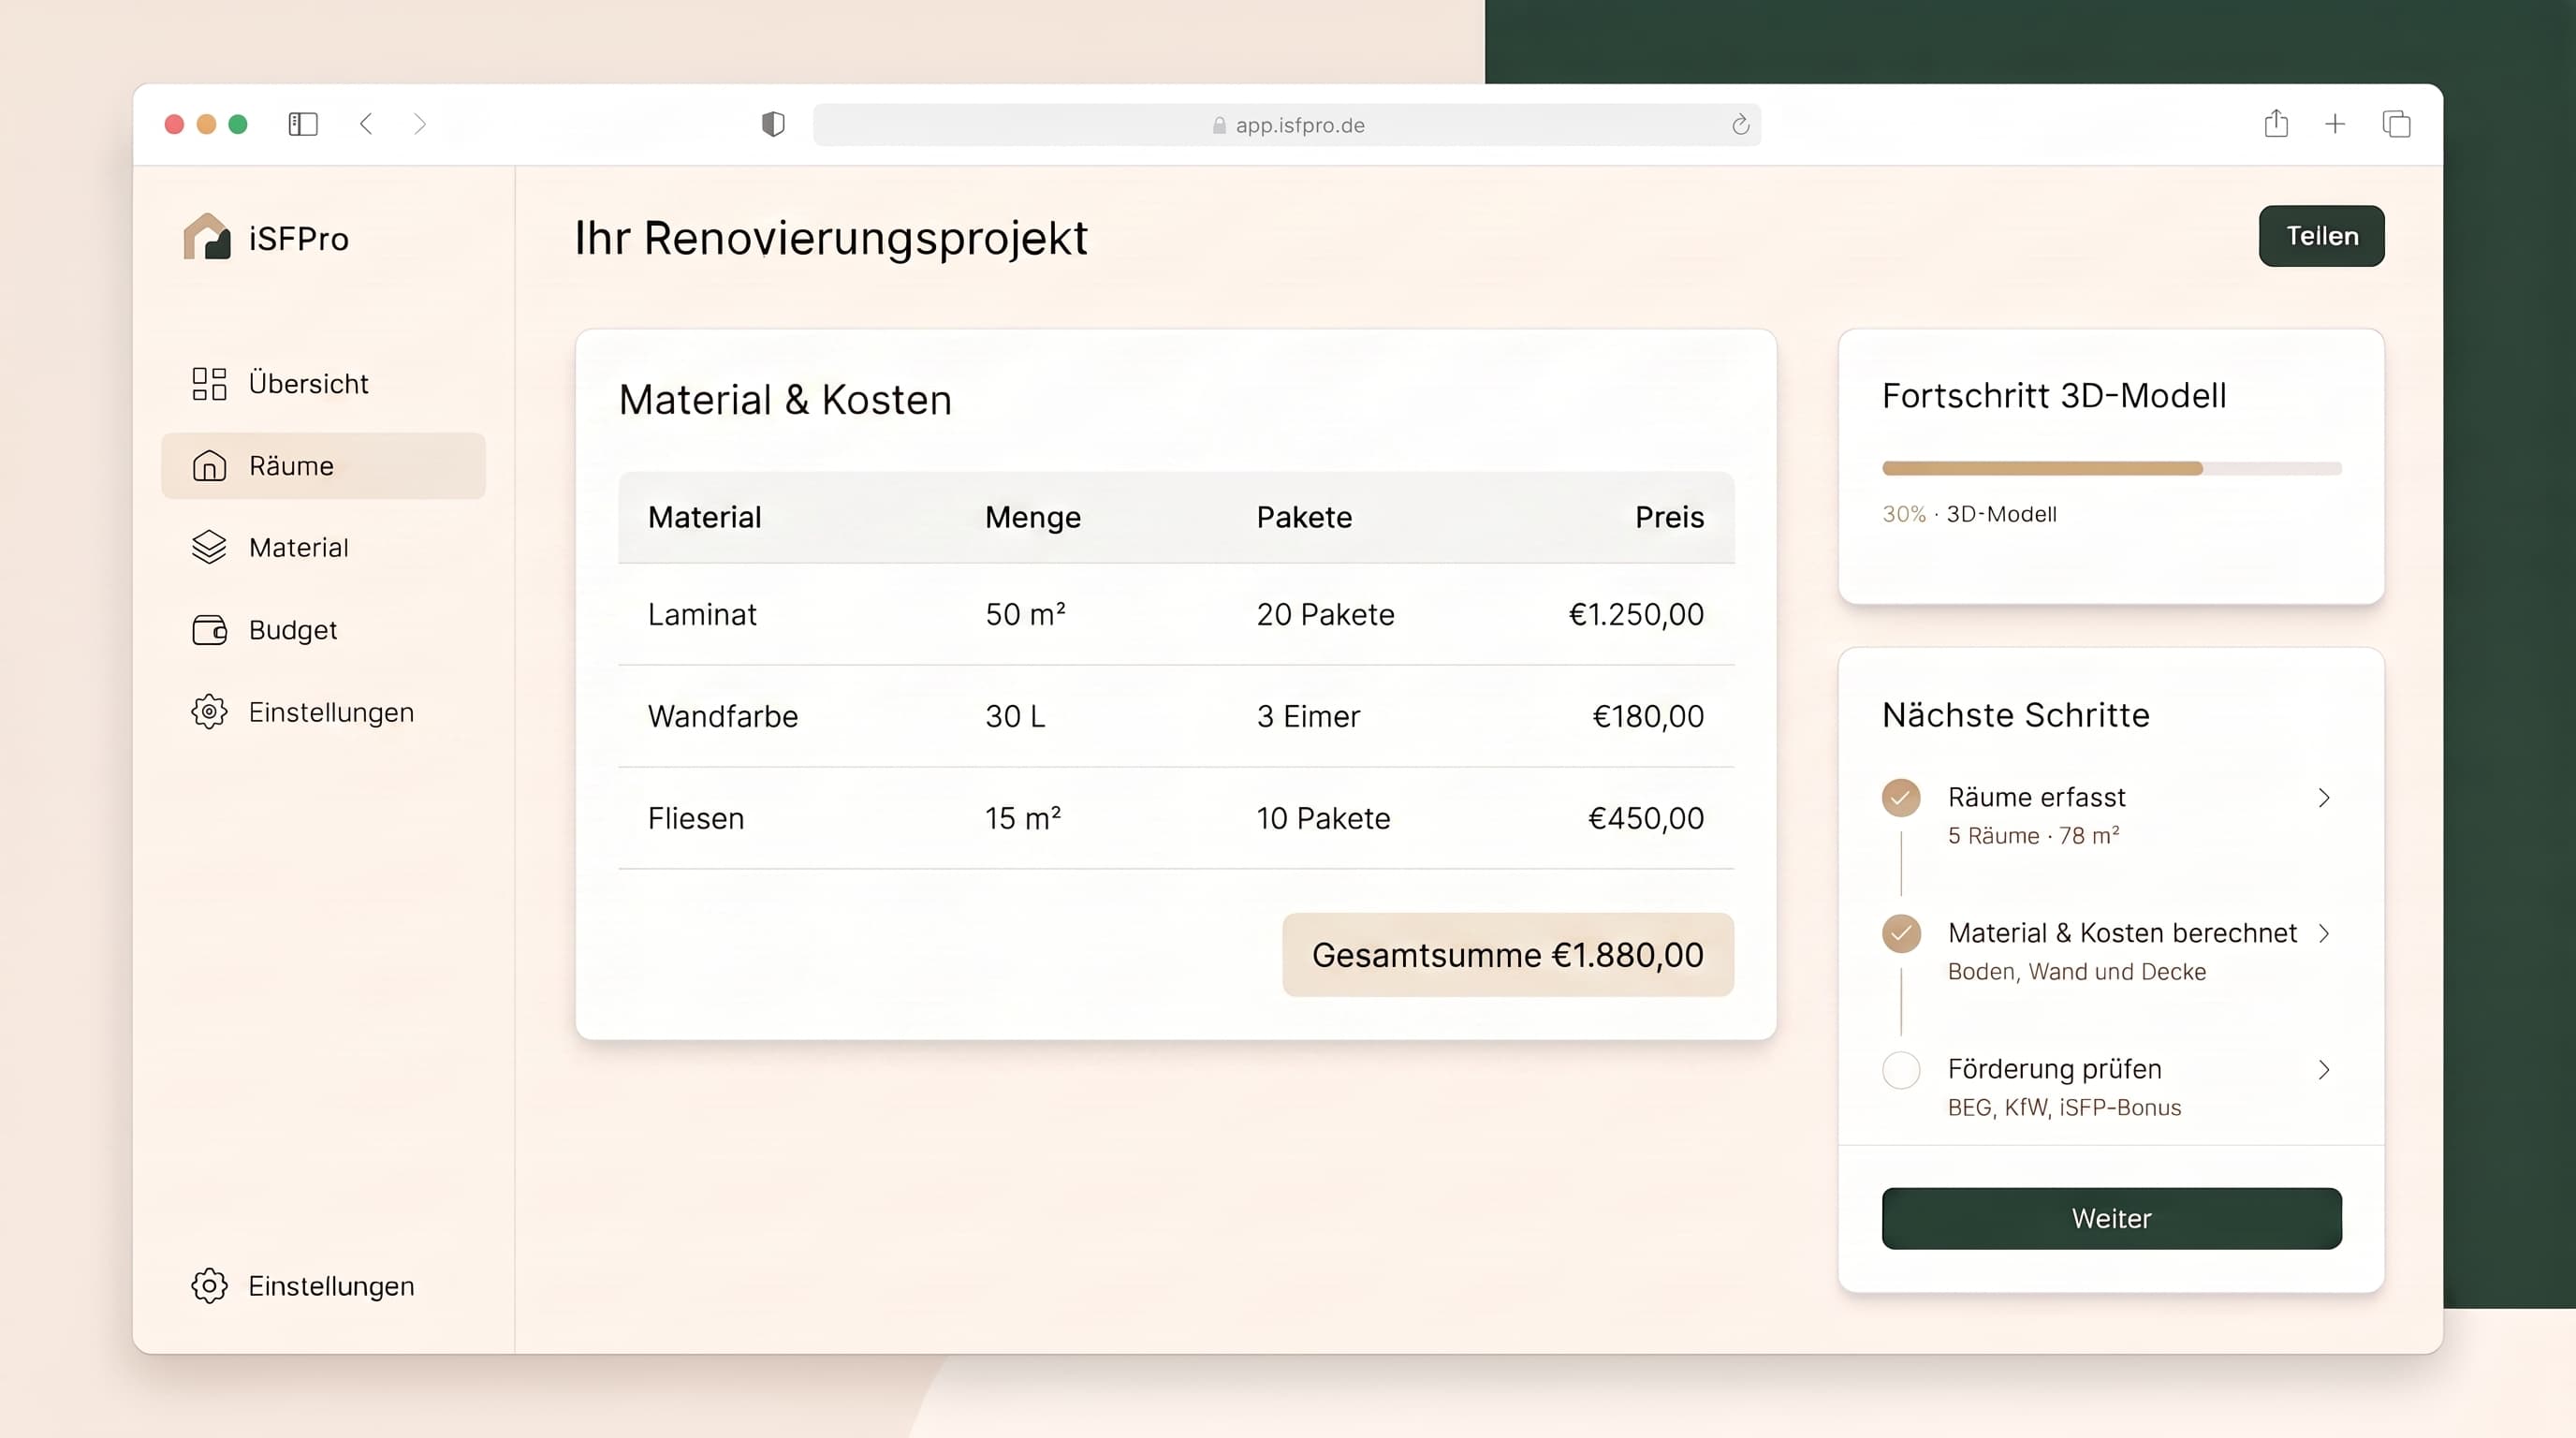Click the Pakete column header
Viewport: 2576px width, 1438px height.
1304,517
